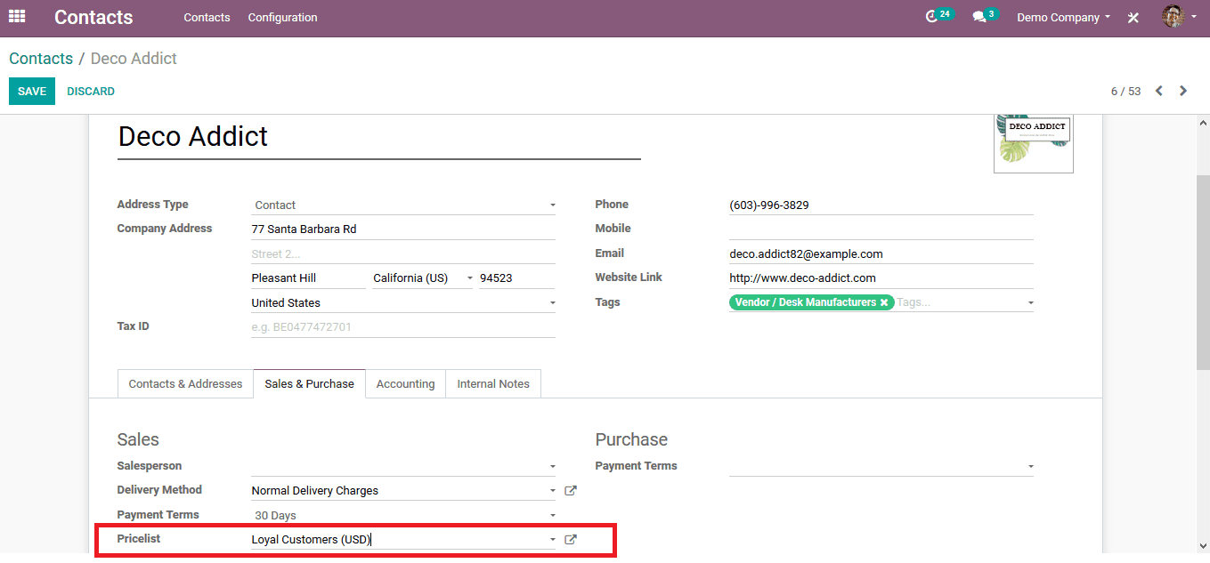Expand the United States country dropdown
Image resolution: width=1210 pixels, height=563 pixels.
click(x=552, y=303)
